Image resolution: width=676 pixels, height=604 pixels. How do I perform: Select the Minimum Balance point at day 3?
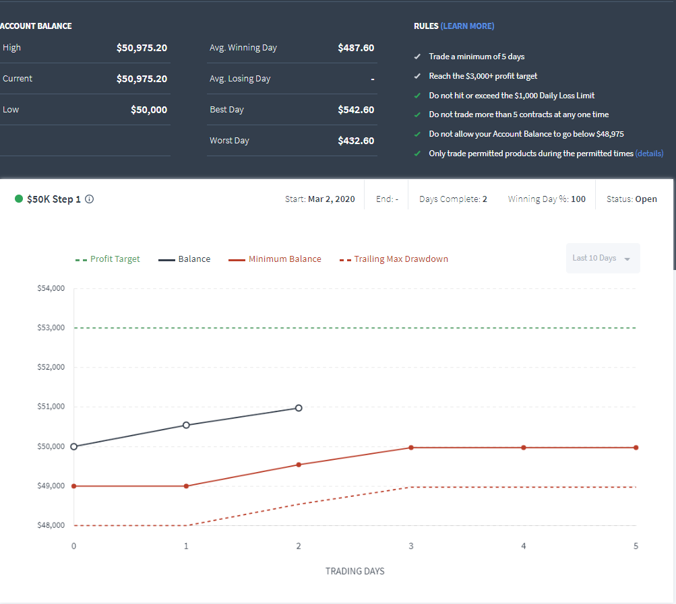click(x=411, y=448)
